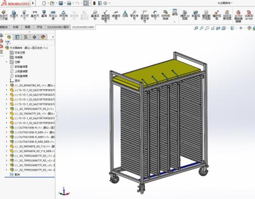
Task: Expand the _X2_76D6677F_X0_<1> component node
Action: click(7, 114)
